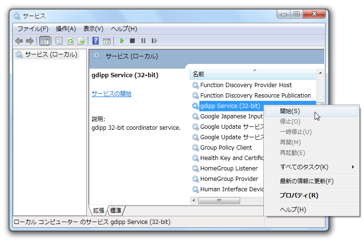Screen dimensions: 364x241
Task: Click the horizontal scrollbar thumb
Action: tap(219, 200)
